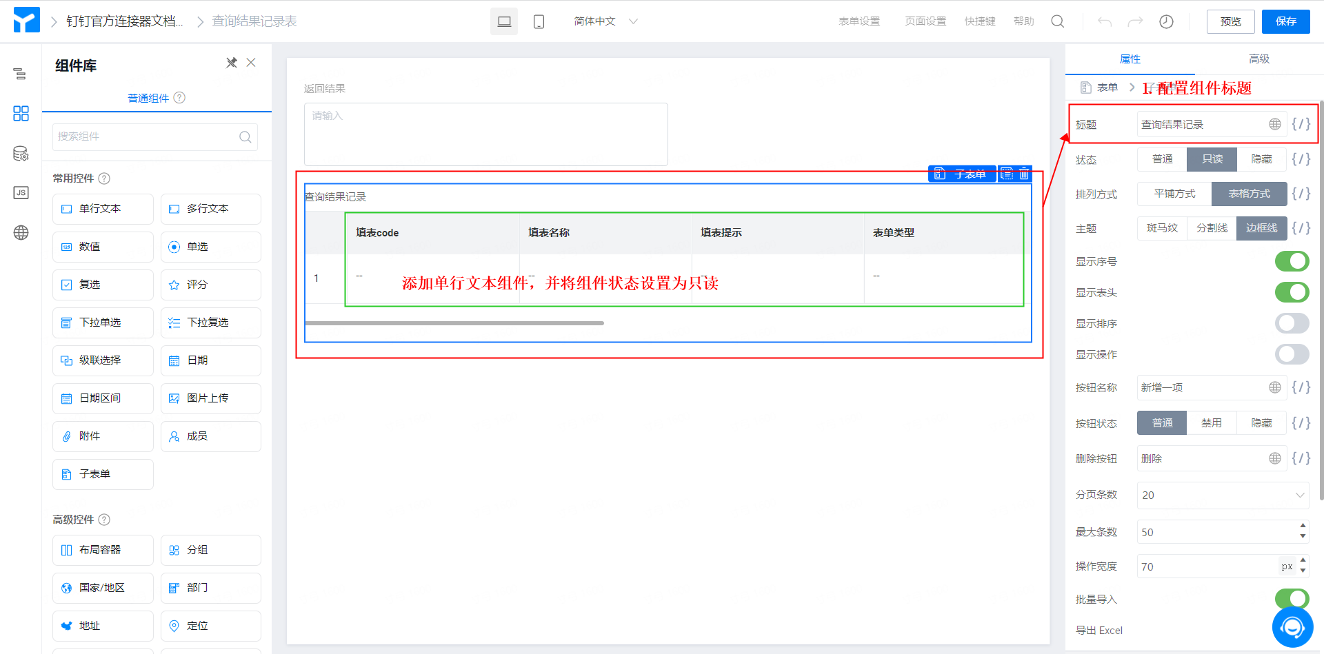
Task: Enable the 显示排序 switch
Action: pyautogui.click(x=1292, y=323)
